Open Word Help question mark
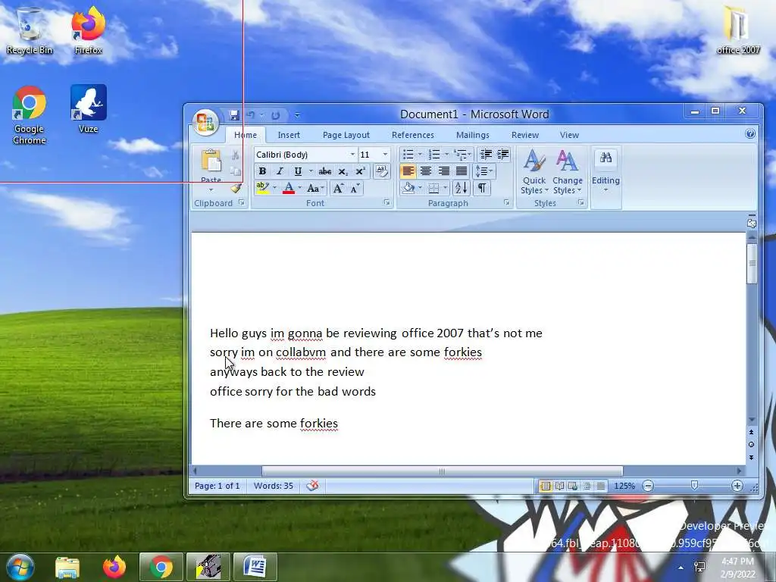The image size is (776, 582). click(x=749, y=133)
